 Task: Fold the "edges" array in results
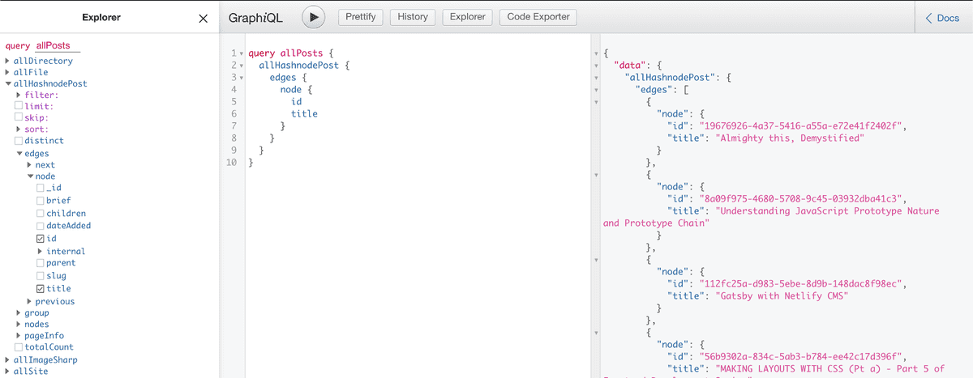597,90
